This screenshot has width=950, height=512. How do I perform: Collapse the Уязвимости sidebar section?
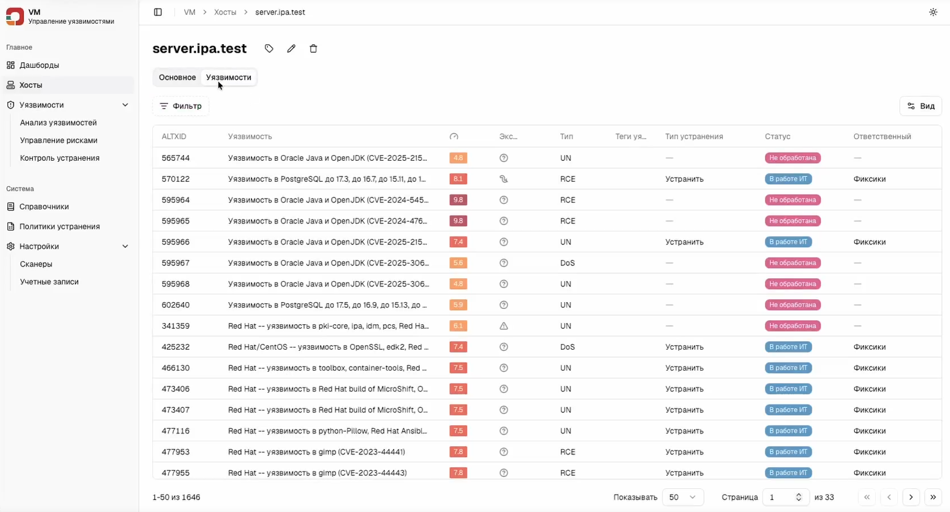point(125,105)
